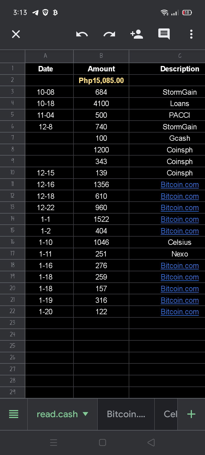Open the Bitcoin.com link in row 22

[x=180, y=312]
